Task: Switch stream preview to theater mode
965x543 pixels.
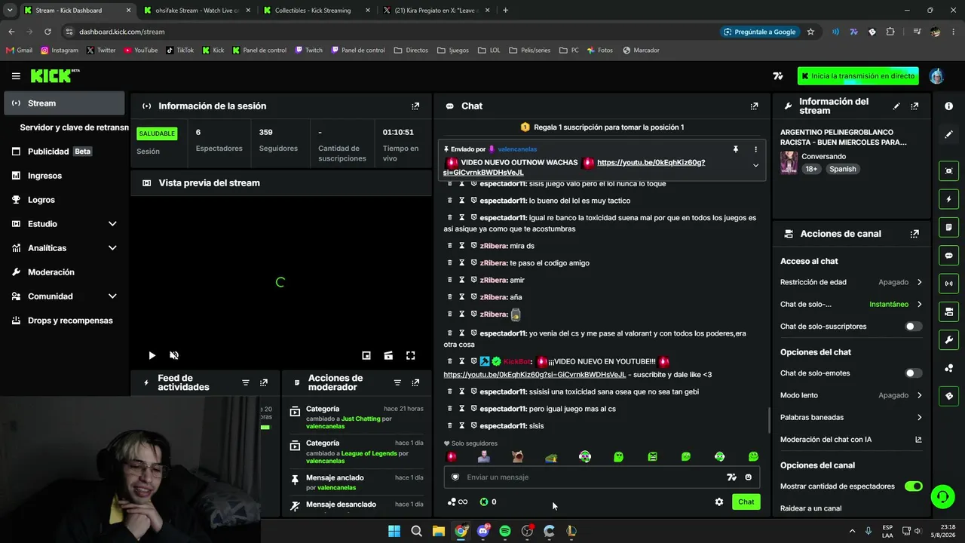Action: point(388,355)
